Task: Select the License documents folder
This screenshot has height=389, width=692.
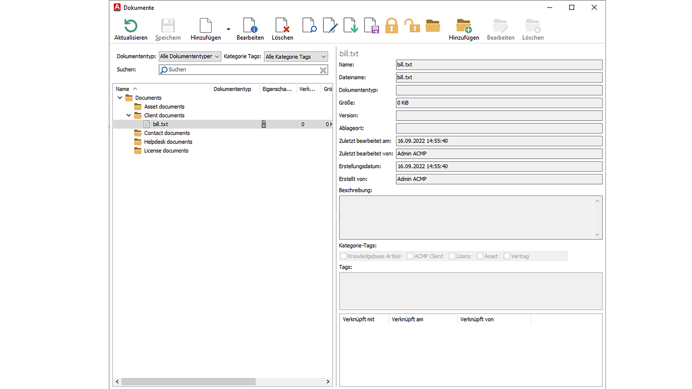Action: coord(166,151)
